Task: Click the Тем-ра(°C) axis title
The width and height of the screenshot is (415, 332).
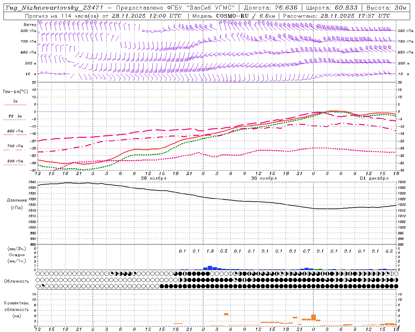Action: coord(15,91)
